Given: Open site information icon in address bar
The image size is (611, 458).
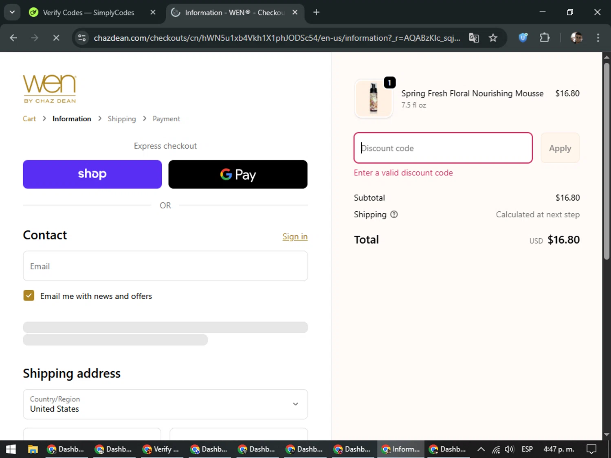Looking at the screenshot, I should (82, 38).
